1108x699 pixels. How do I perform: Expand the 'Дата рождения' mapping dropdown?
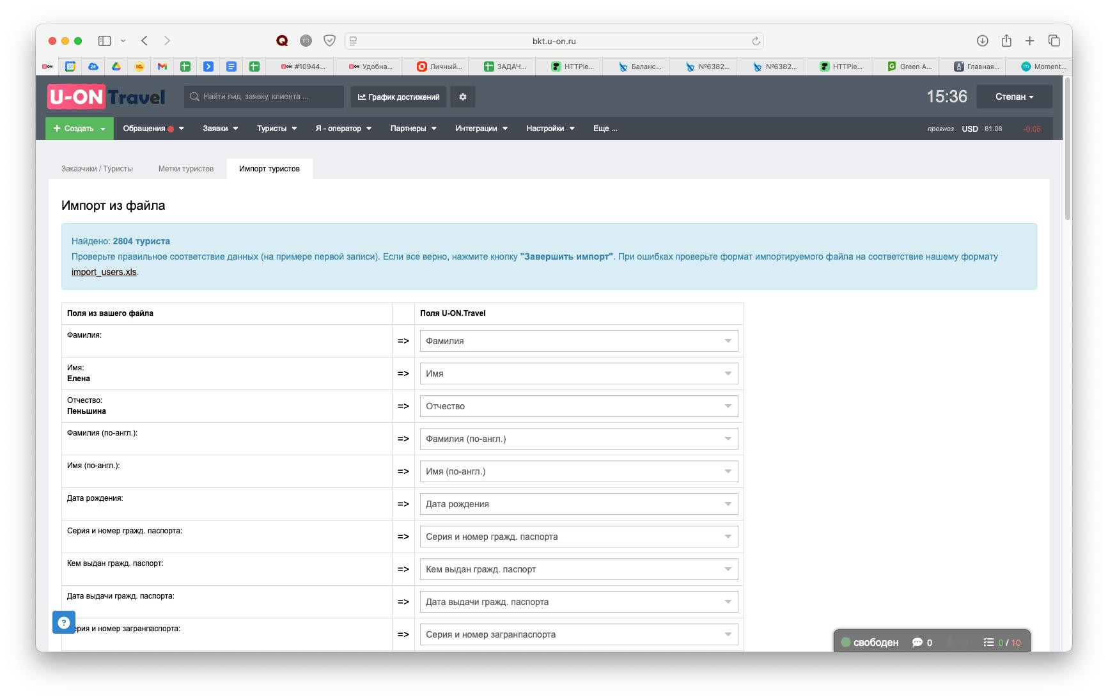coord(578,504)
